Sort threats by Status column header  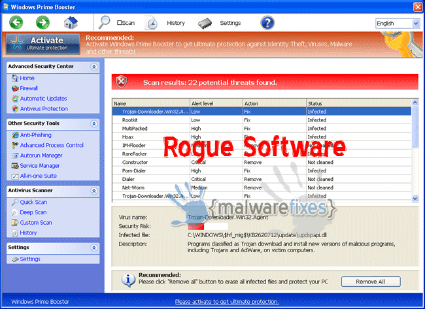359,103
